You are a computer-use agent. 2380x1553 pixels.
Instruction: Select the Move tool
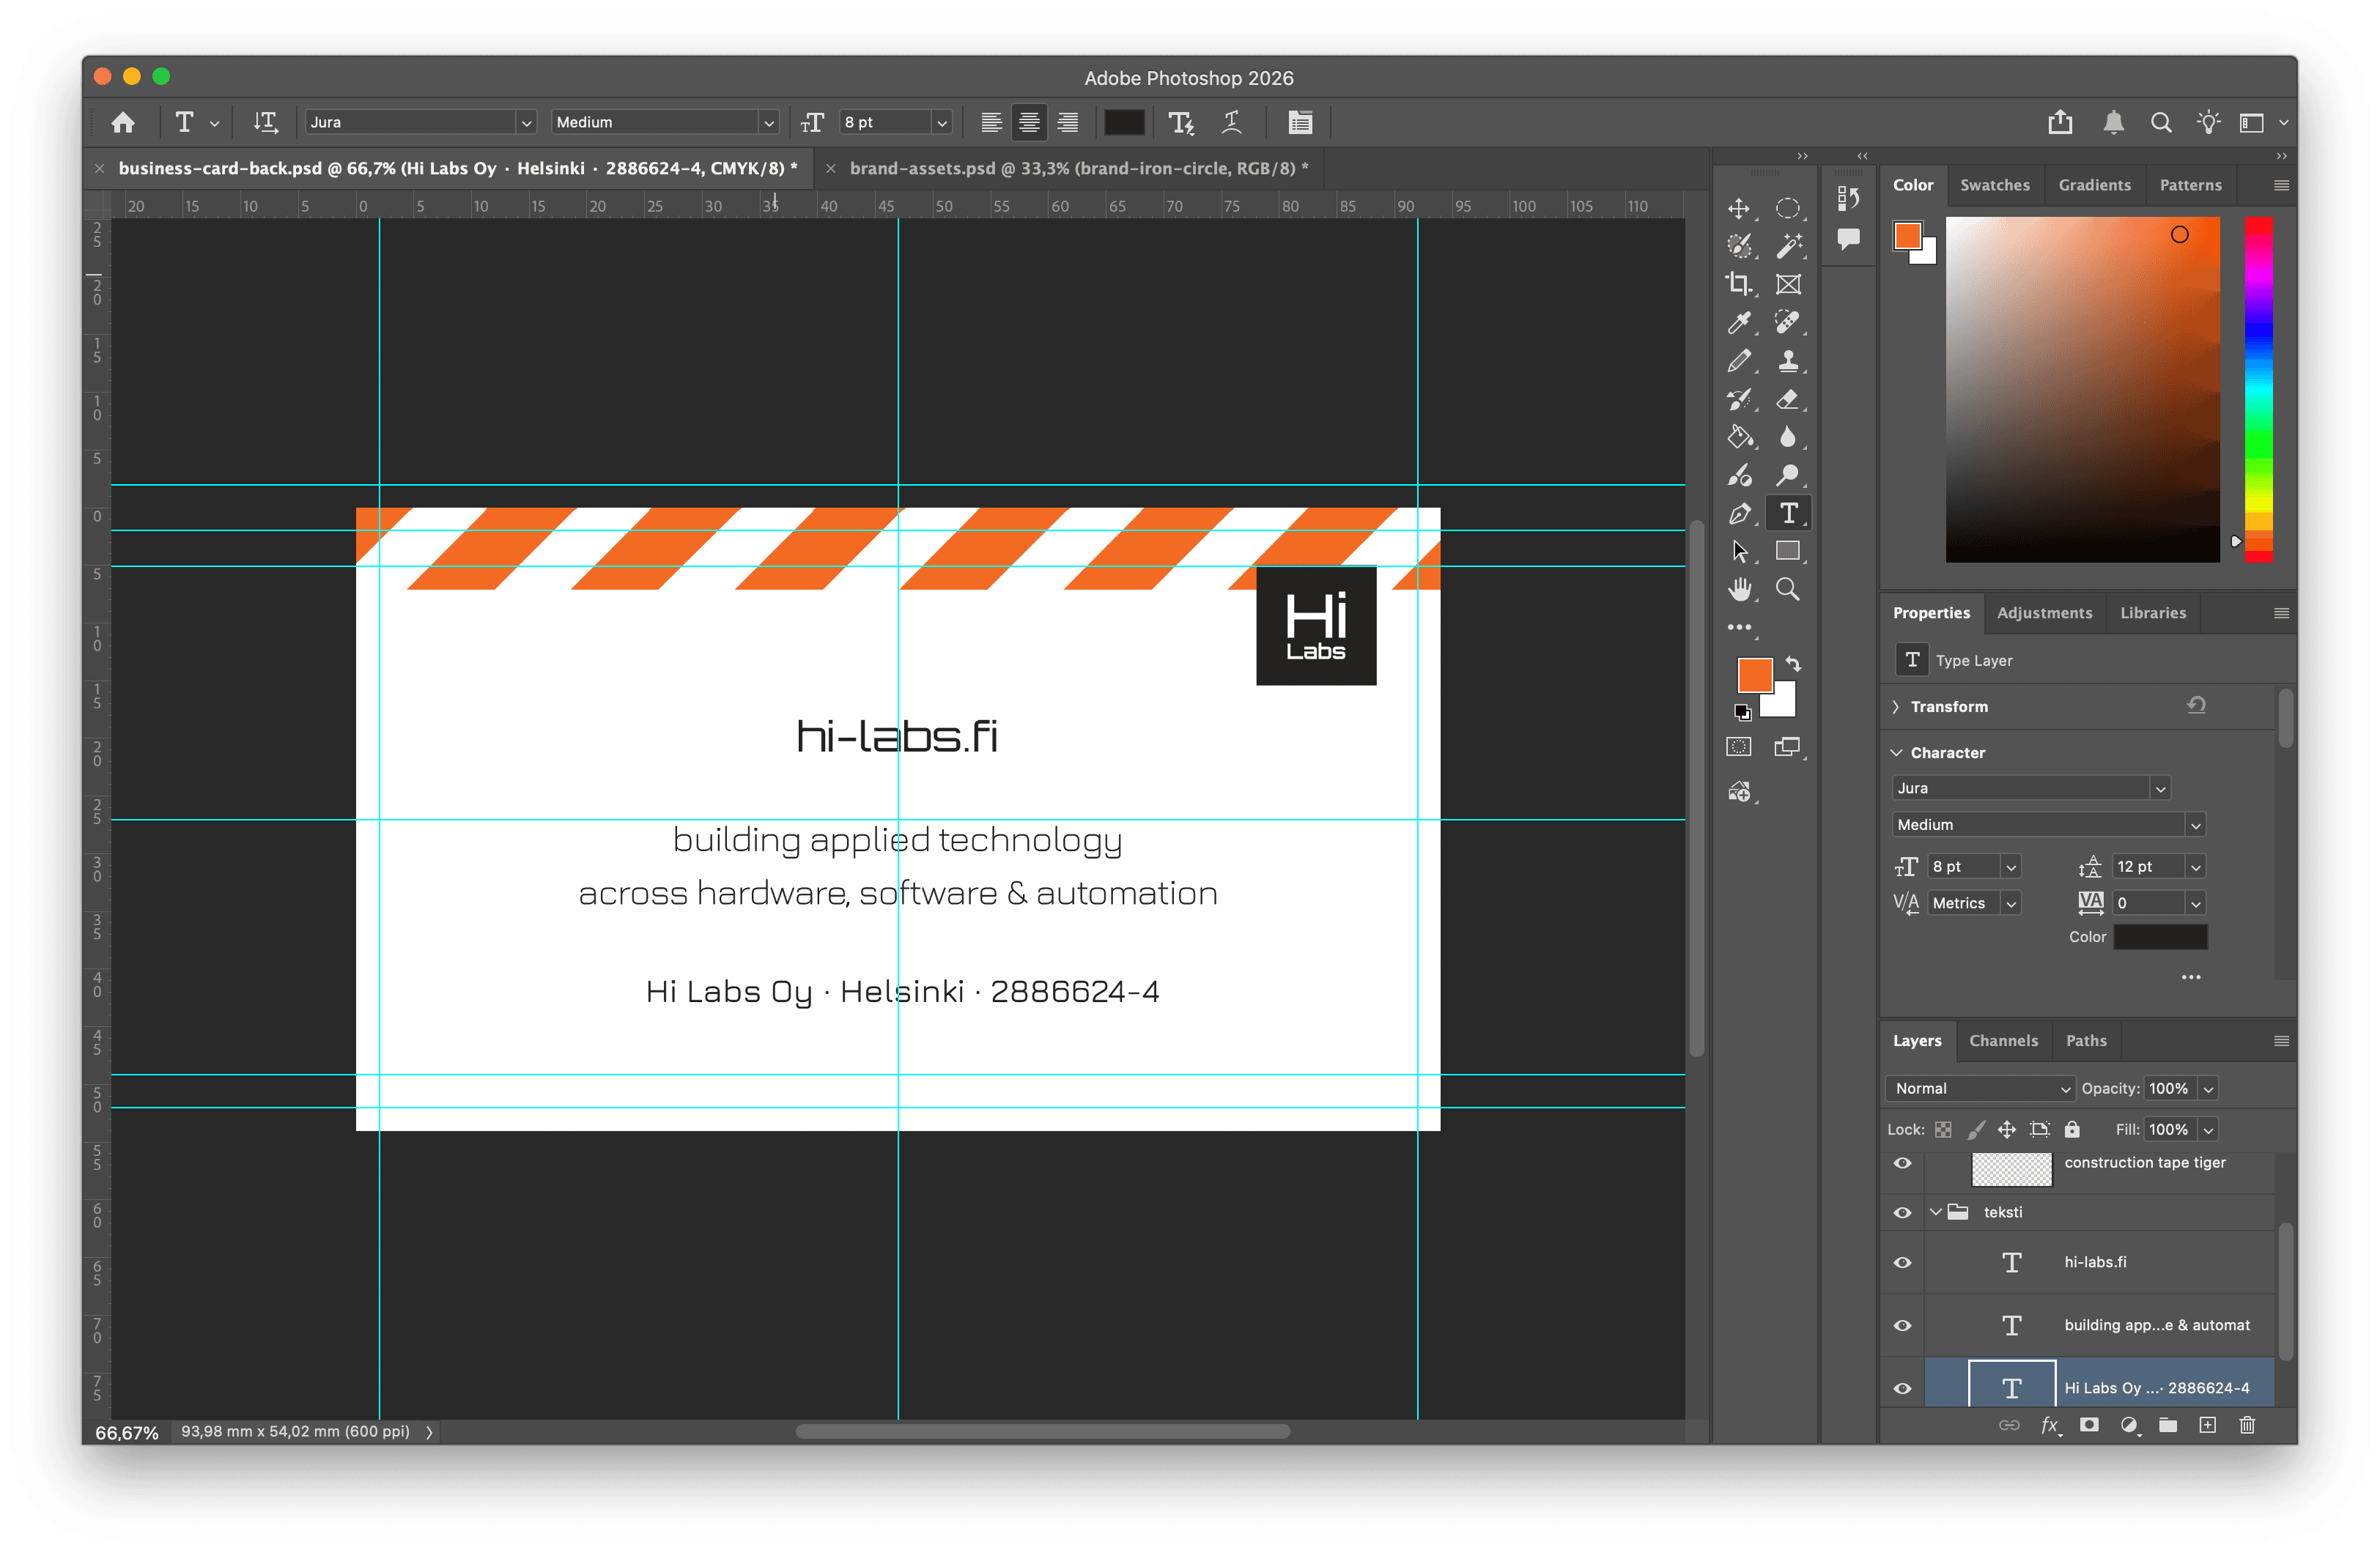(x=1739, y=208)
